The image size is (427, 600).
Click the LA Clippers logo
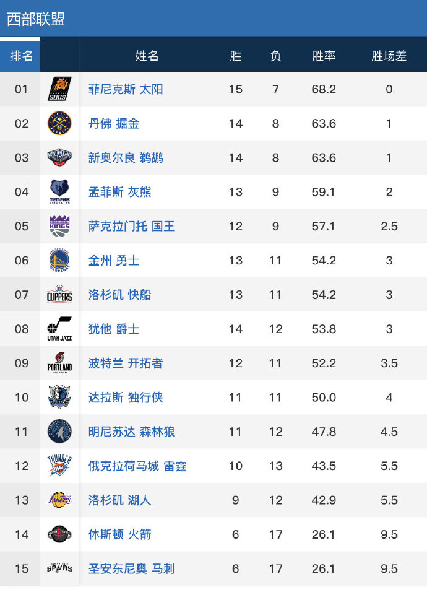coord(60,295)
